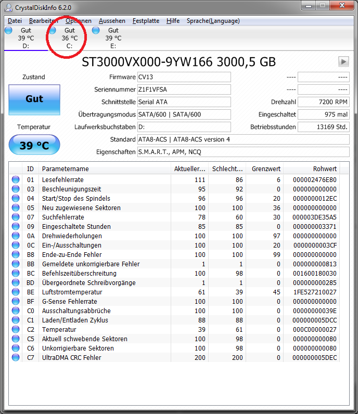The height and width of the screenshot is (414, 358).
Task: Click the Betriebsstunden value 13169 Std.
Action: (323, 127)
